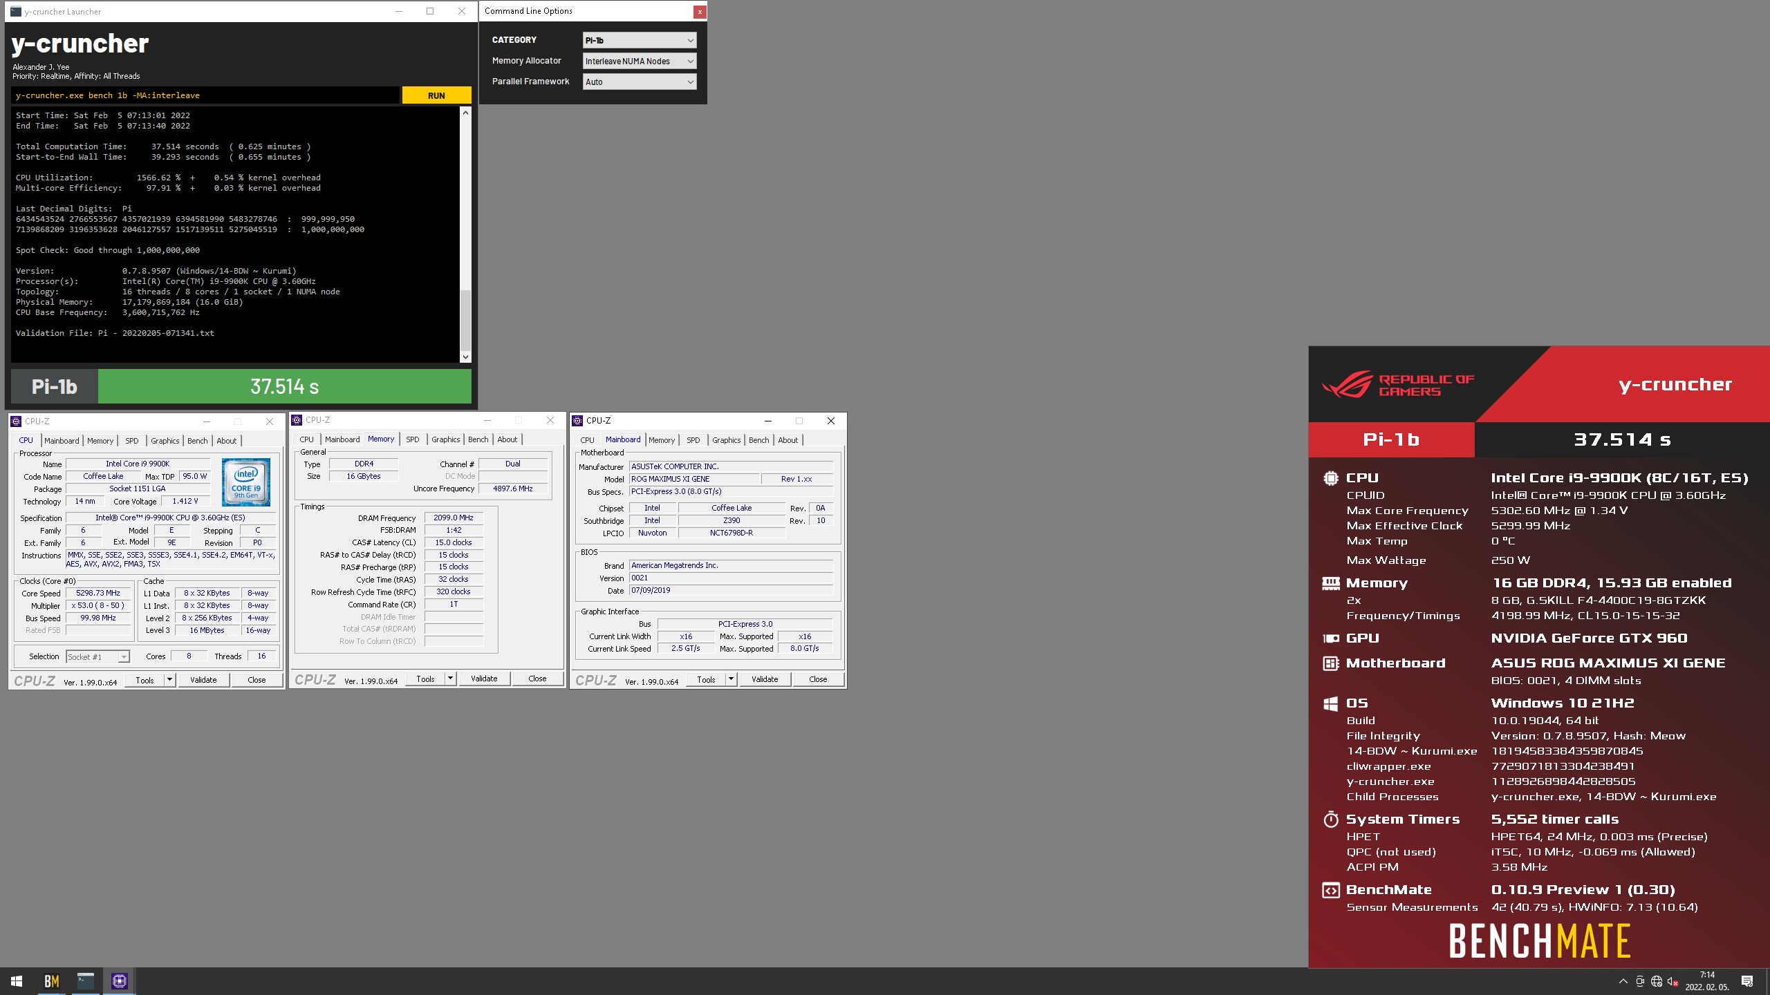The image size is (1770, 995).
Task: Open BenchMate from the taskbar
Action: [51, 980]
